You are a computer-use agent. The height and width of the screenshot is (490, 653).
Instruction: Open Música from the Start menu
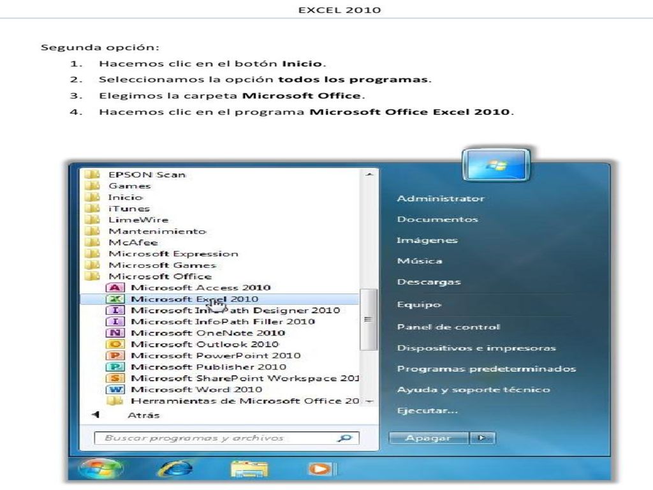pos(420,261)
